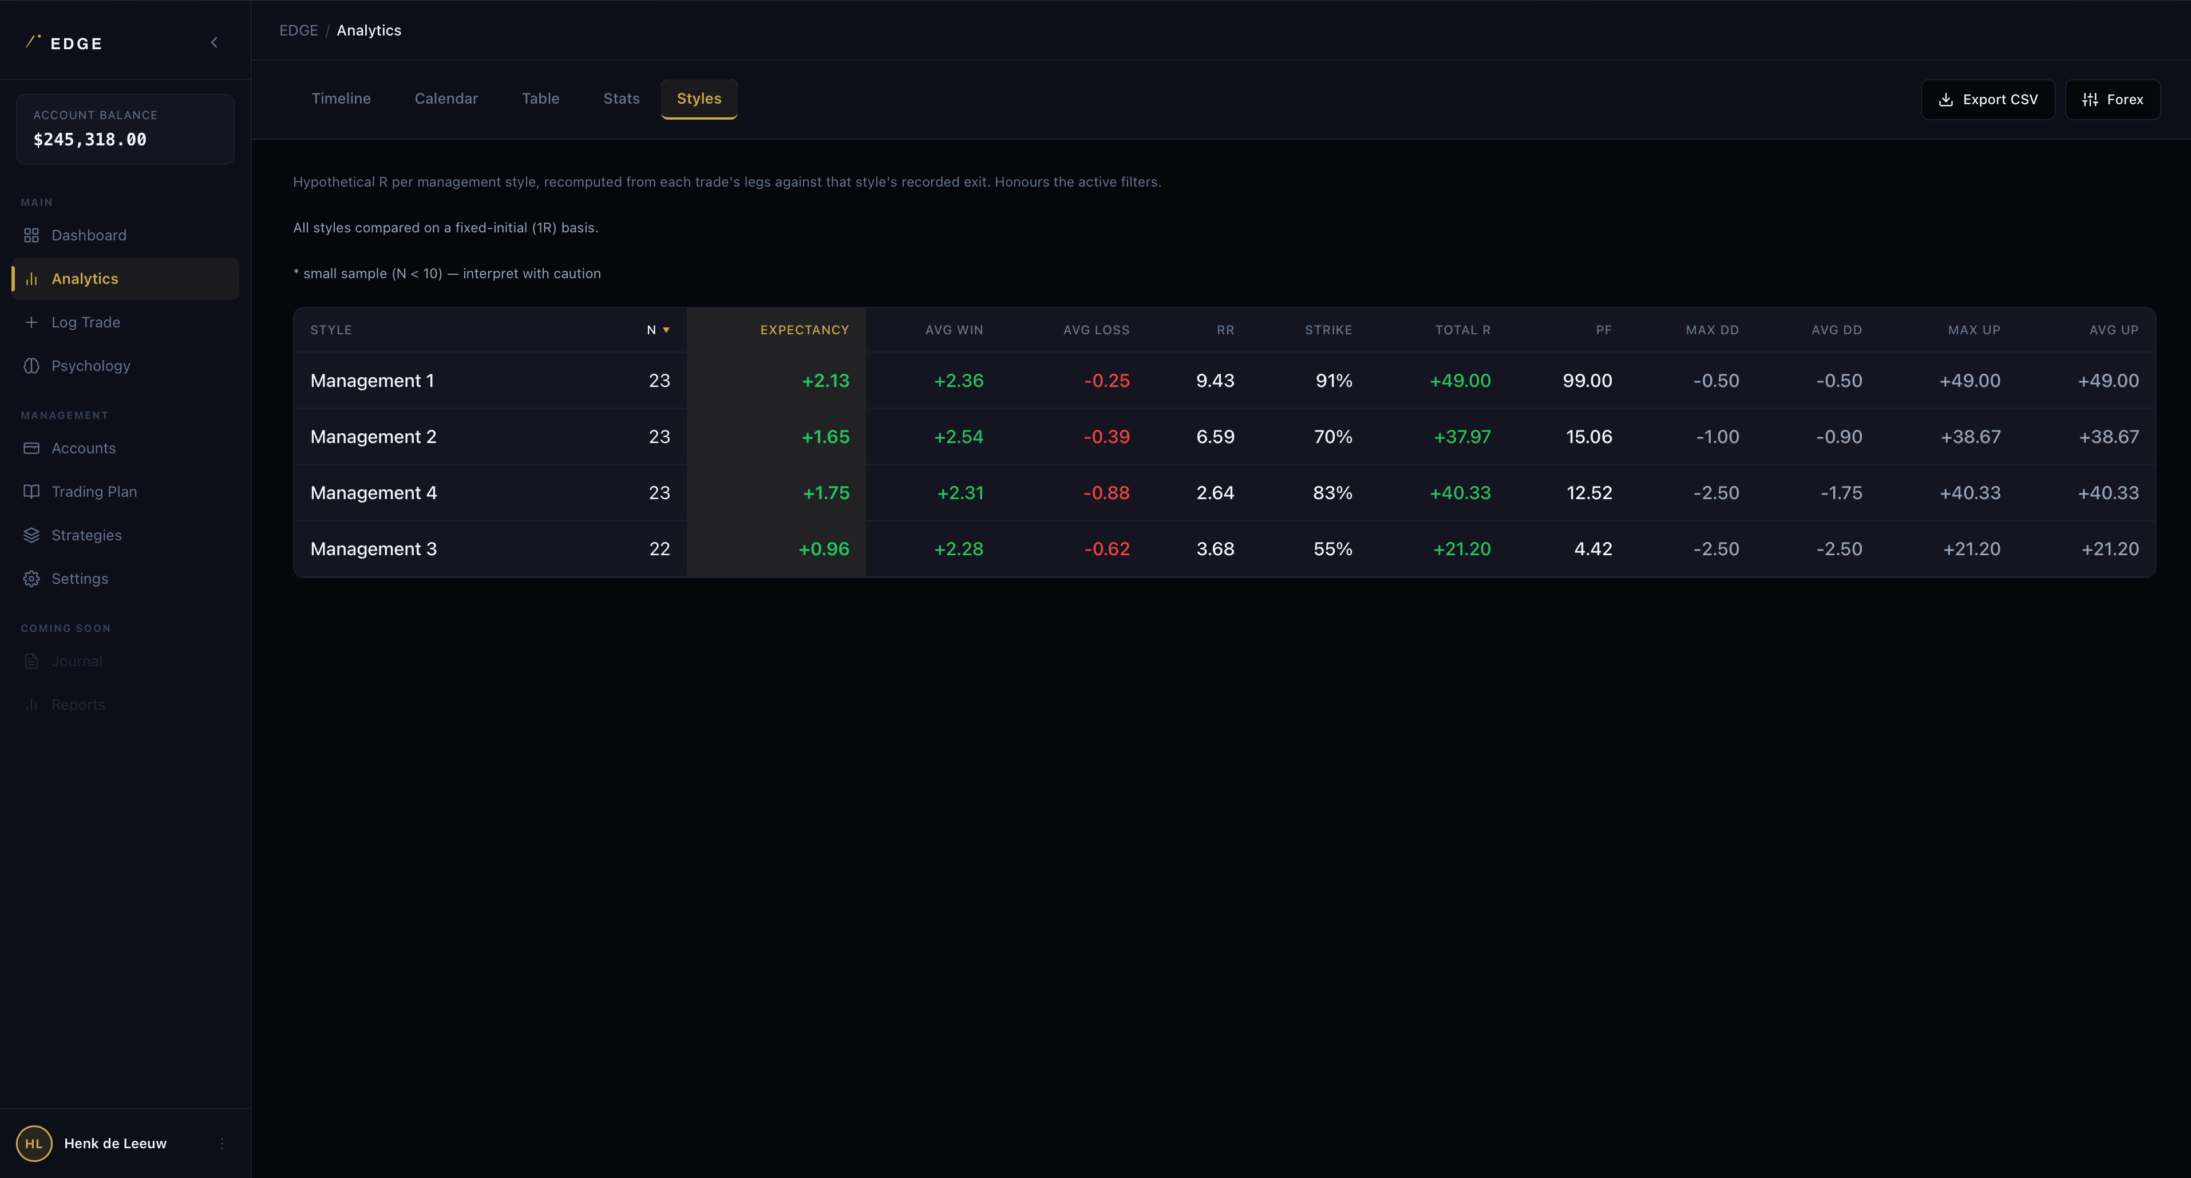Open the user options menu dots
Screen dimensions: 2191x1178
click(222, 1143)
